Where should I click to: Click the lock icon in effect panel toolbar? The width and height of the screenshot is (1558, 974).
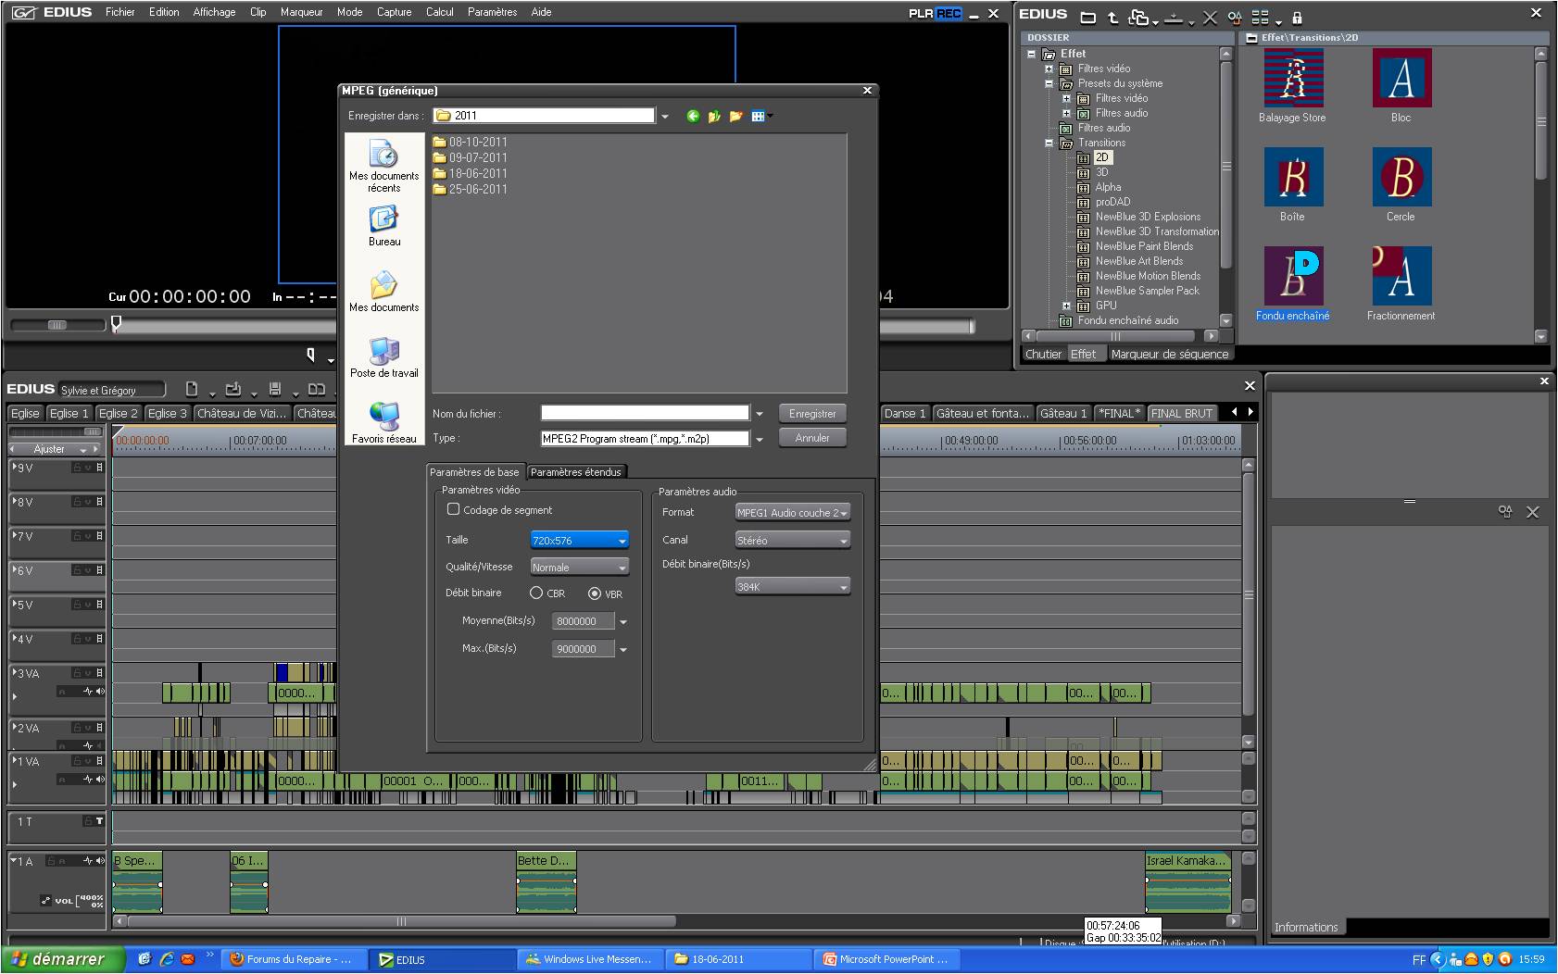[x=1297, y=17]
